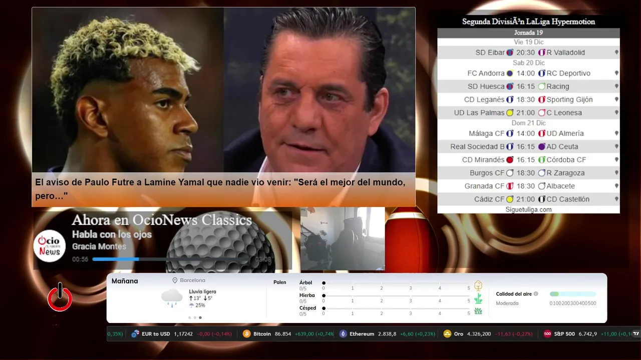Click the rain cloud weather icon

click(x=172, y=298)
